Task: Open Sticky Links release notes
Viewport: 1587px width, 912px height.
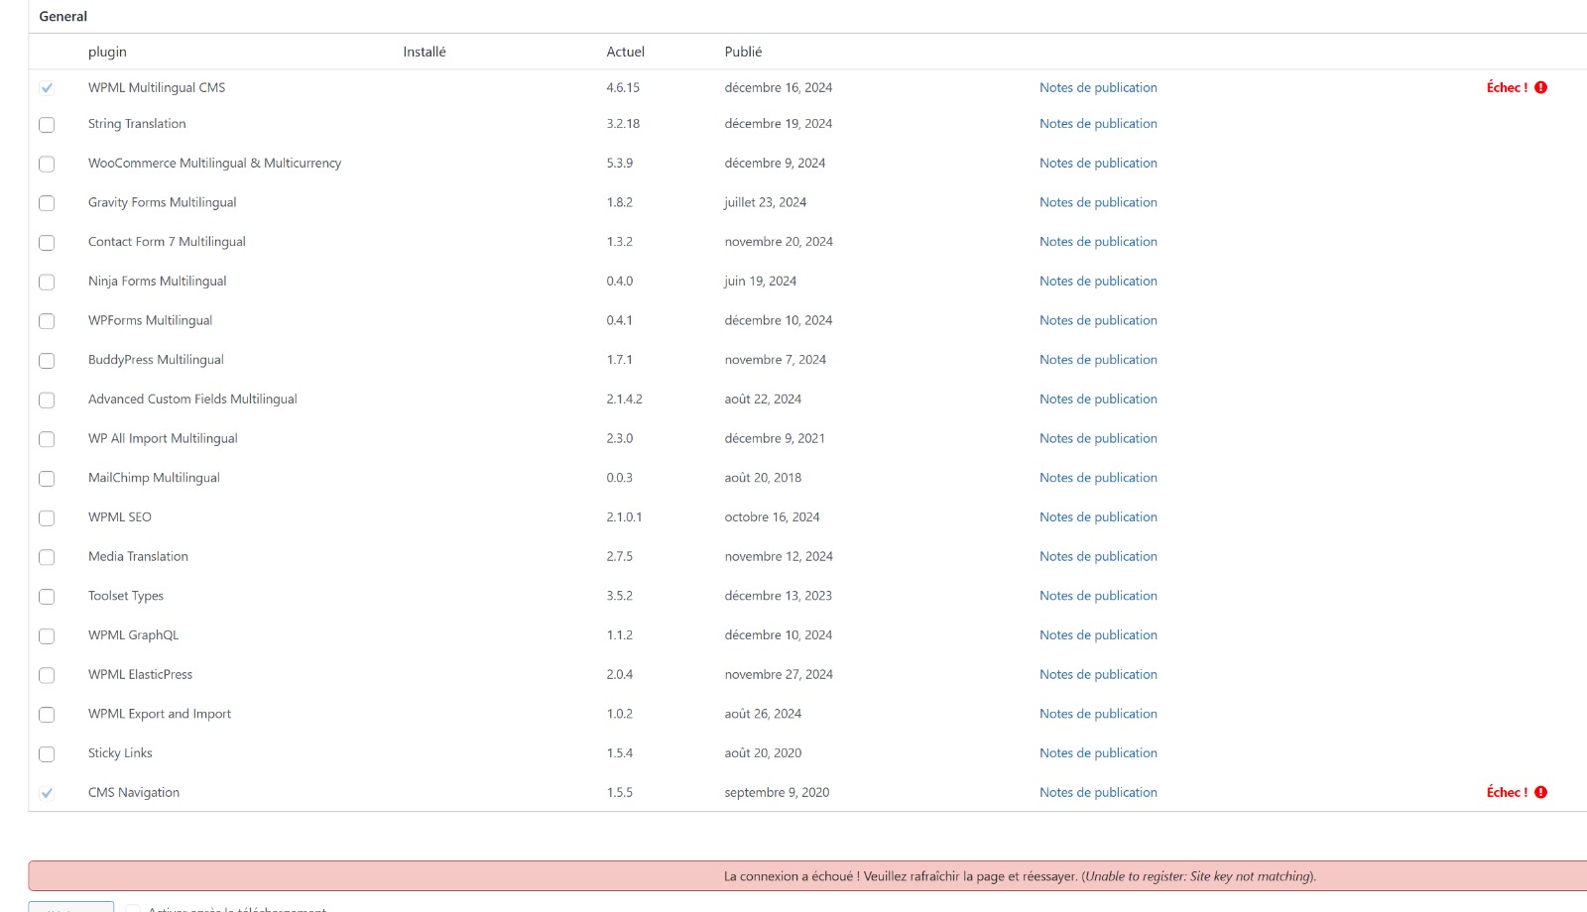Action: [x=1098, y=752]
